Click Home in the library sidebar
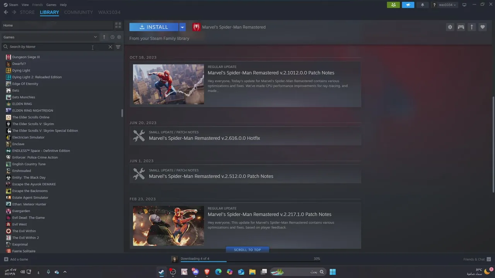The image size is (495, 278). pos(56,25)
